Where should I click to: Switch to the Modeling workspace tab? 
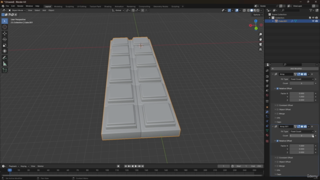click(58, 6)
